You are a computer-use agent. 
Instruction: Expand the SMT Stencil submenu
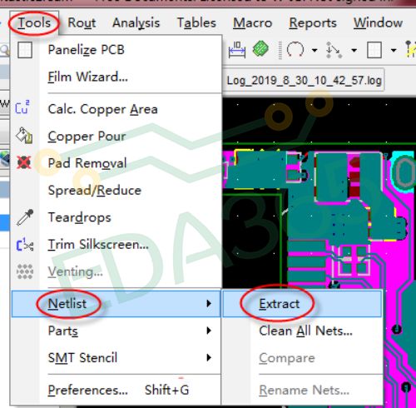tap(116, 357)
